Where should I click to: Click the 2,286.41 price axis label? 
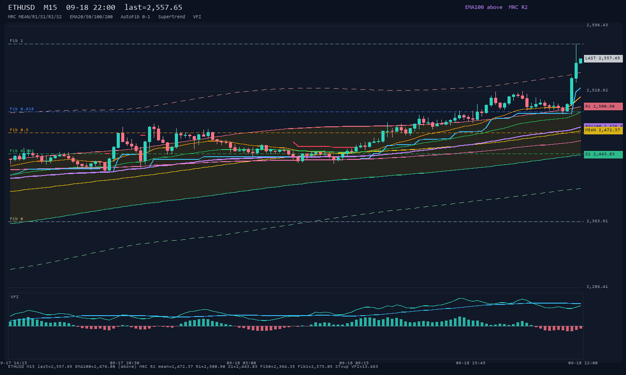click(597, 287)
